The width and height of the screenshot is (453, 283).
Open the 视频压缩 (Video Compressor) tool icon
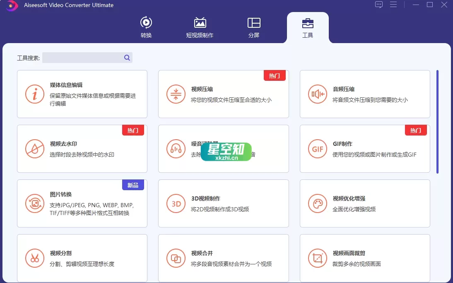tap(176, 94)
